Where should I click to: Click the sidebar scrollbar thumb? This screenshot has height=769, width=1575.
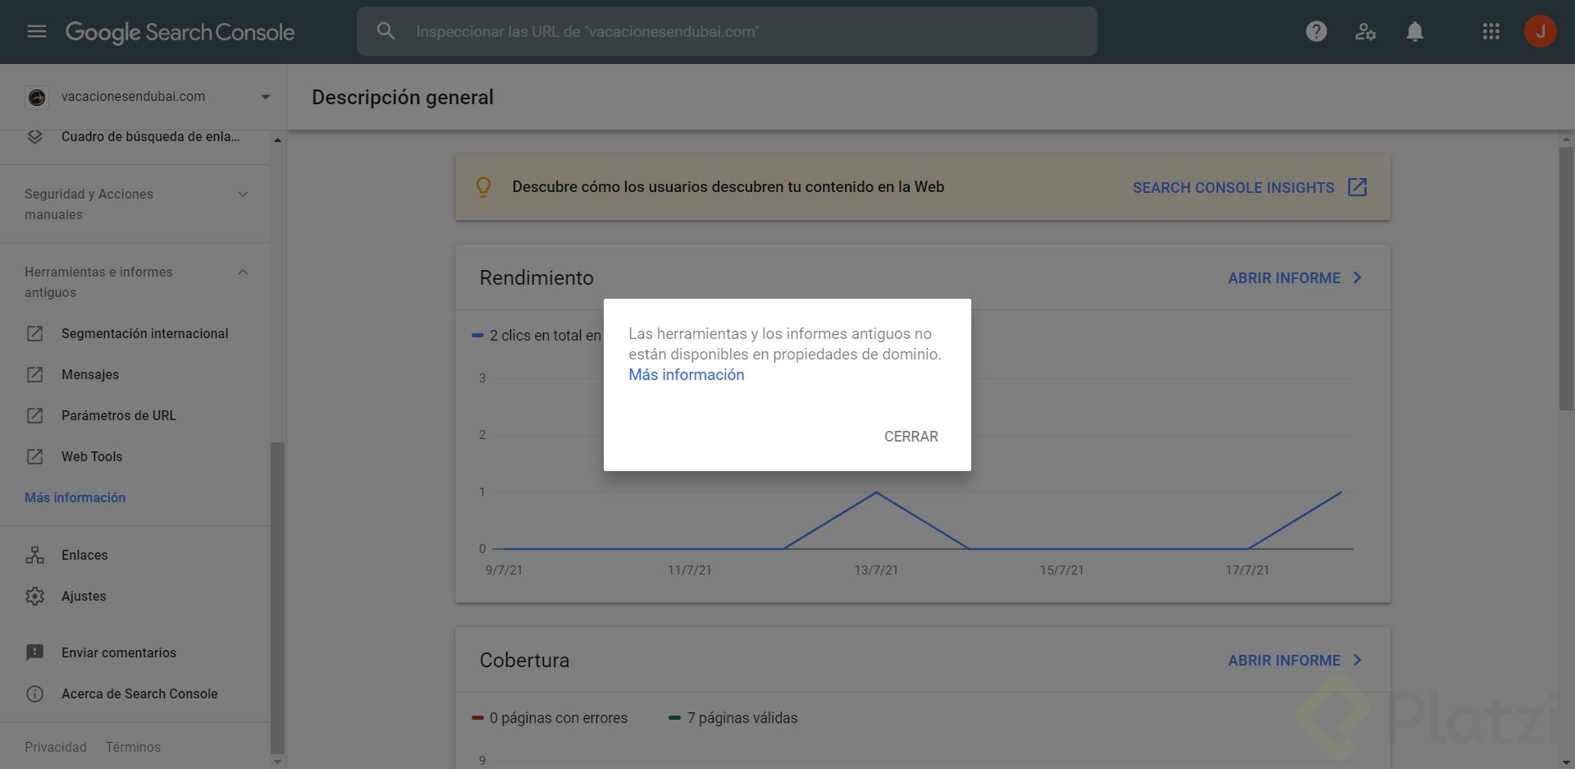[277, 597]
